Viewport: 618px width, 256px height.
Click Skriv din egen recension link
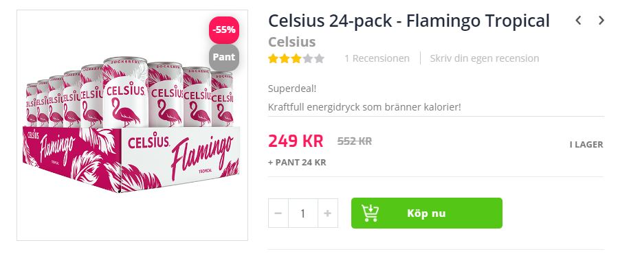[x=485, y=58]
